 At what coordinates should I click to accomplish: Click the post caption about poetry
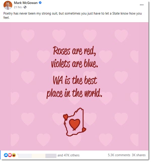pyautogui.click(x=72, y=15)
